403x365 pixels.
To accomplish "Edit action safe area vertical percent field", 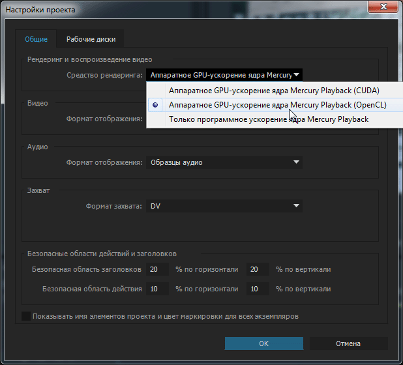I will point(258,289).
